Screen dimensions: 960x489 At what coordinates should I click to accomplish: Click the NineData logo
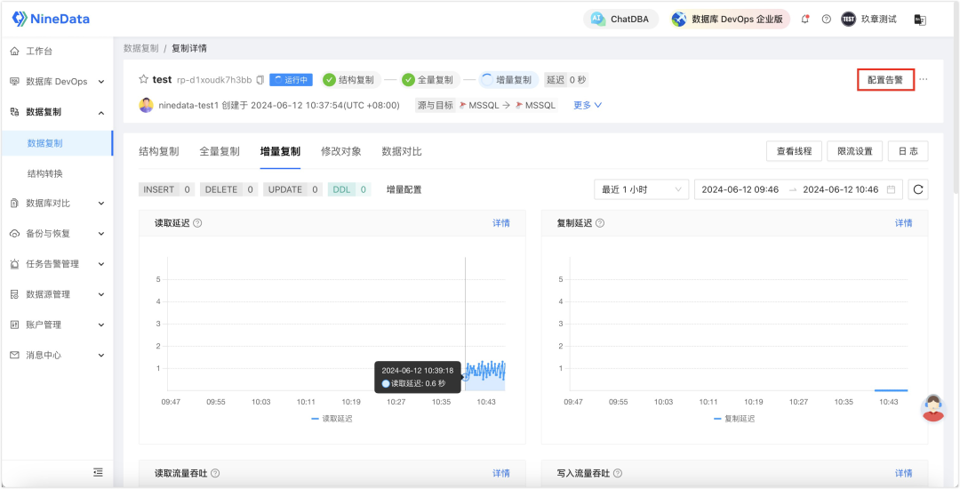(51, 19)
